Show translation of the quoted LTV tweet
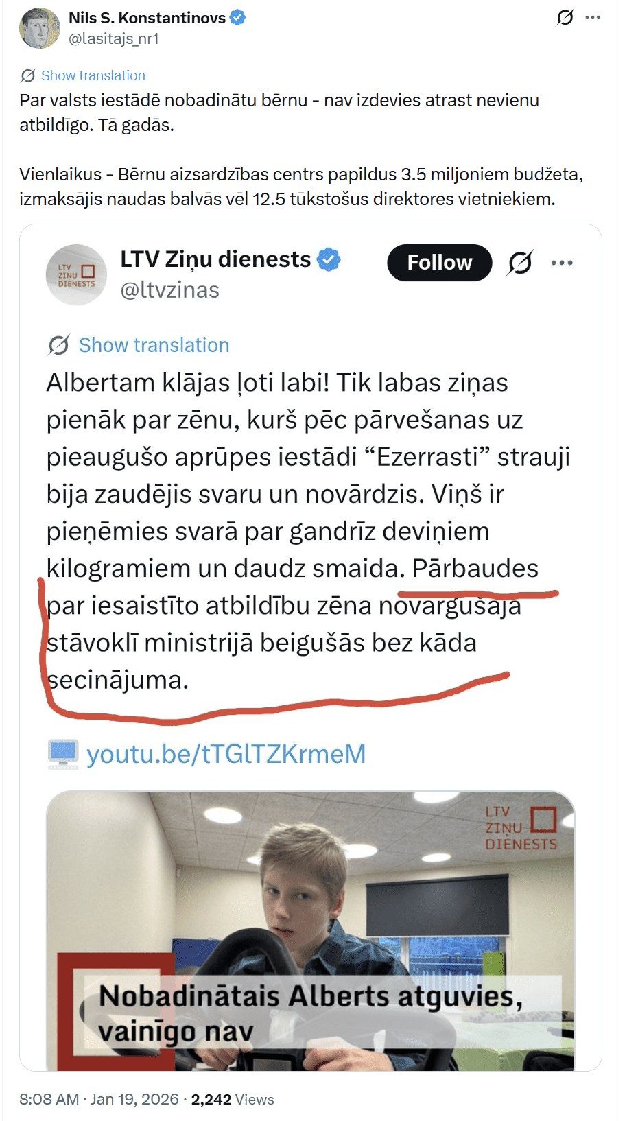Screen dimensions: 638x1121 tap(154, 345)
